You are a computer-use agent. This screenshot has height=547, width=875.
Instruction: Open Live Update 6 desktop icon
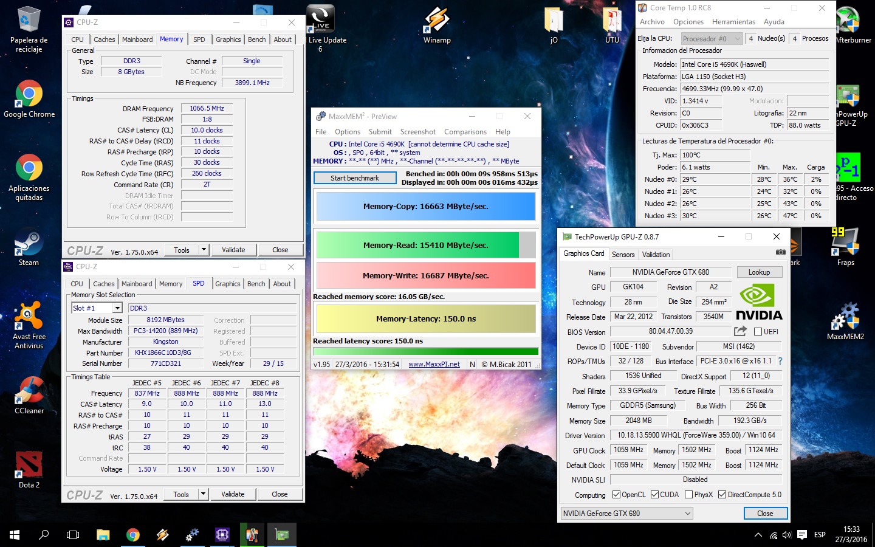tap(320, 29)
